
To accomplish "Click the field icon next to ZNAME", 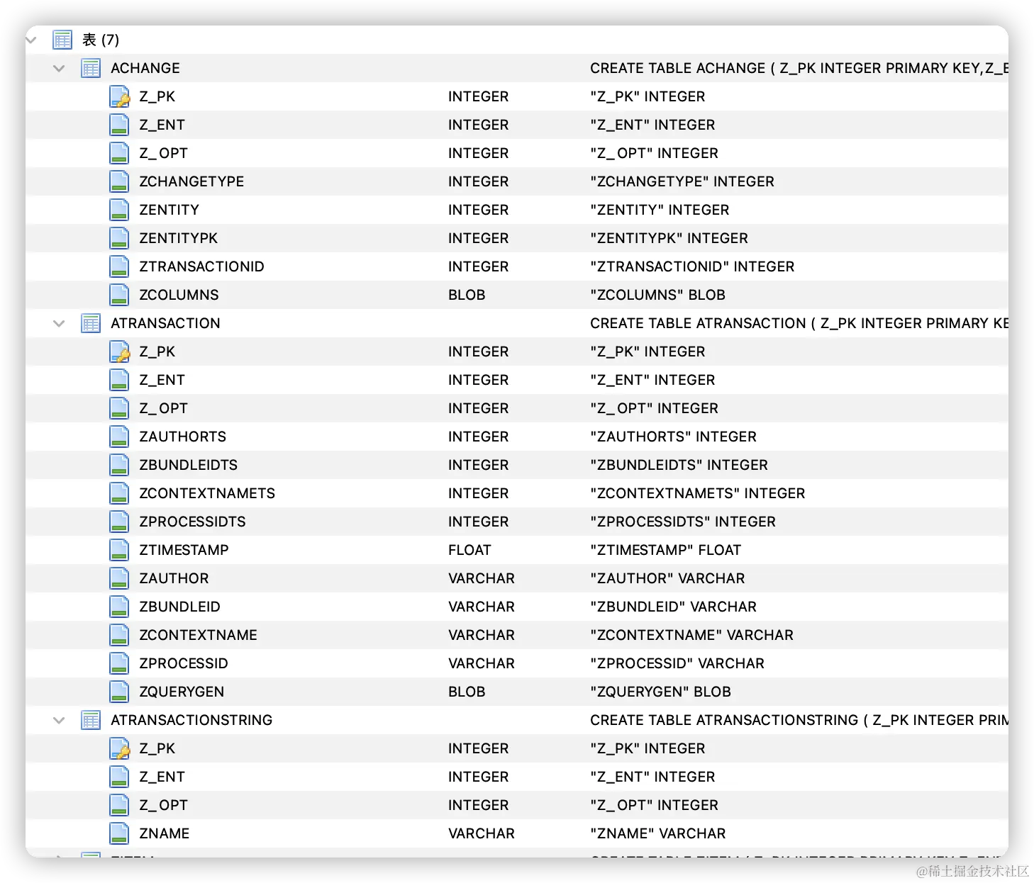I will point(118,833).
